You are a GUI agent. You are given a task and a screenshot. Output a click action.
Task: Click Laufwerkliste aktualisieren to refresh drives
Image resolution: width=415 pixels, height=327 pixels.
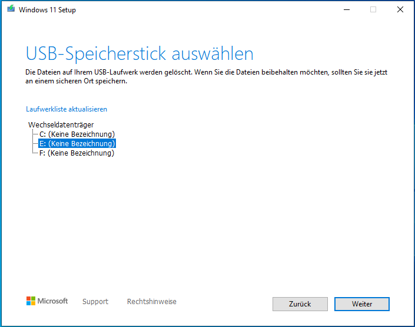[x=67, y=109]
